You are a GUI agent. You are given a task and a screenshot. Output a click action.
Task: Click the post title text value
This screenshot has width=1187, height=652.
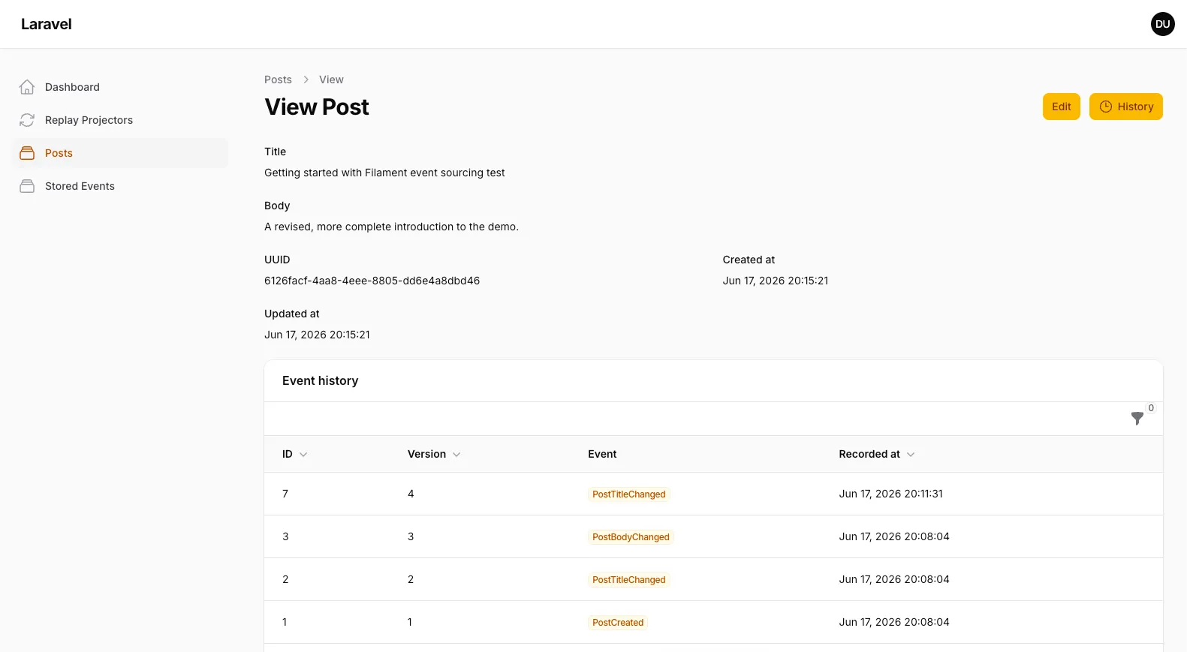(384, 173)
